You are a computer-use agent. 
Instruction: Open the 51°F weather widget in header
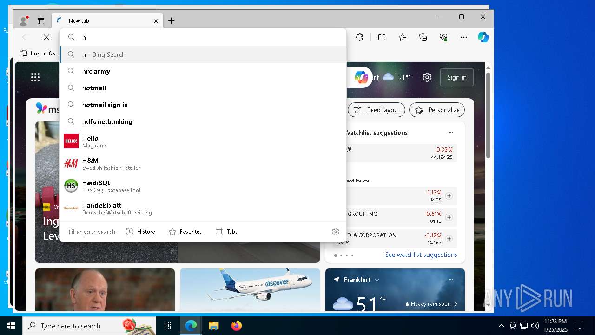coord(397,77)
